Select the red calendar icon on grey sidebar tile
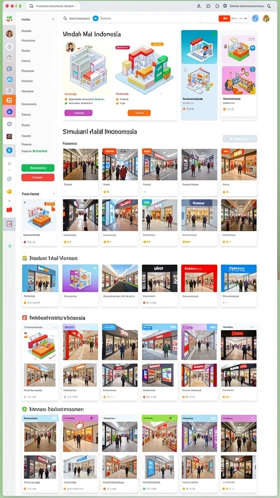 (9, 224)
